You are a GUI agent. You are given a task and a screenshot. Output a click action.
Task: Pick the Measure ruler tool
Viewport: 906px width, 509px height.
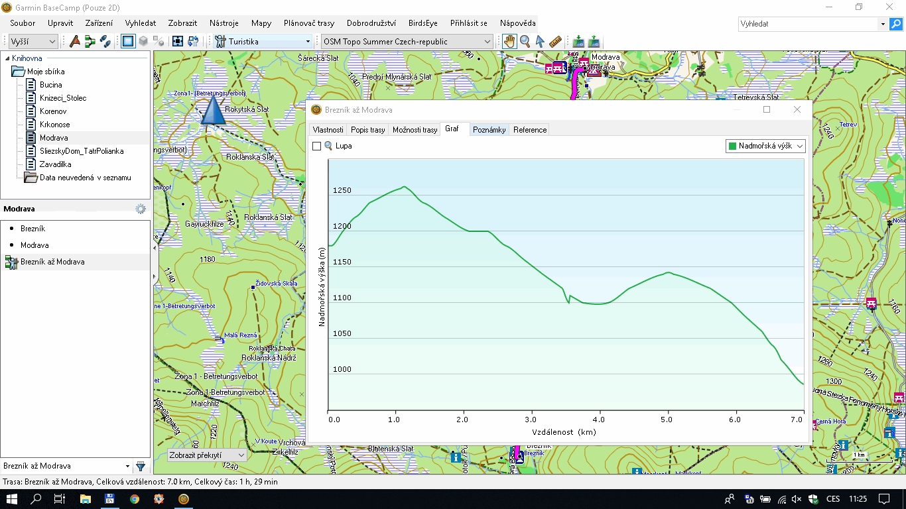[x=556, y=41]
